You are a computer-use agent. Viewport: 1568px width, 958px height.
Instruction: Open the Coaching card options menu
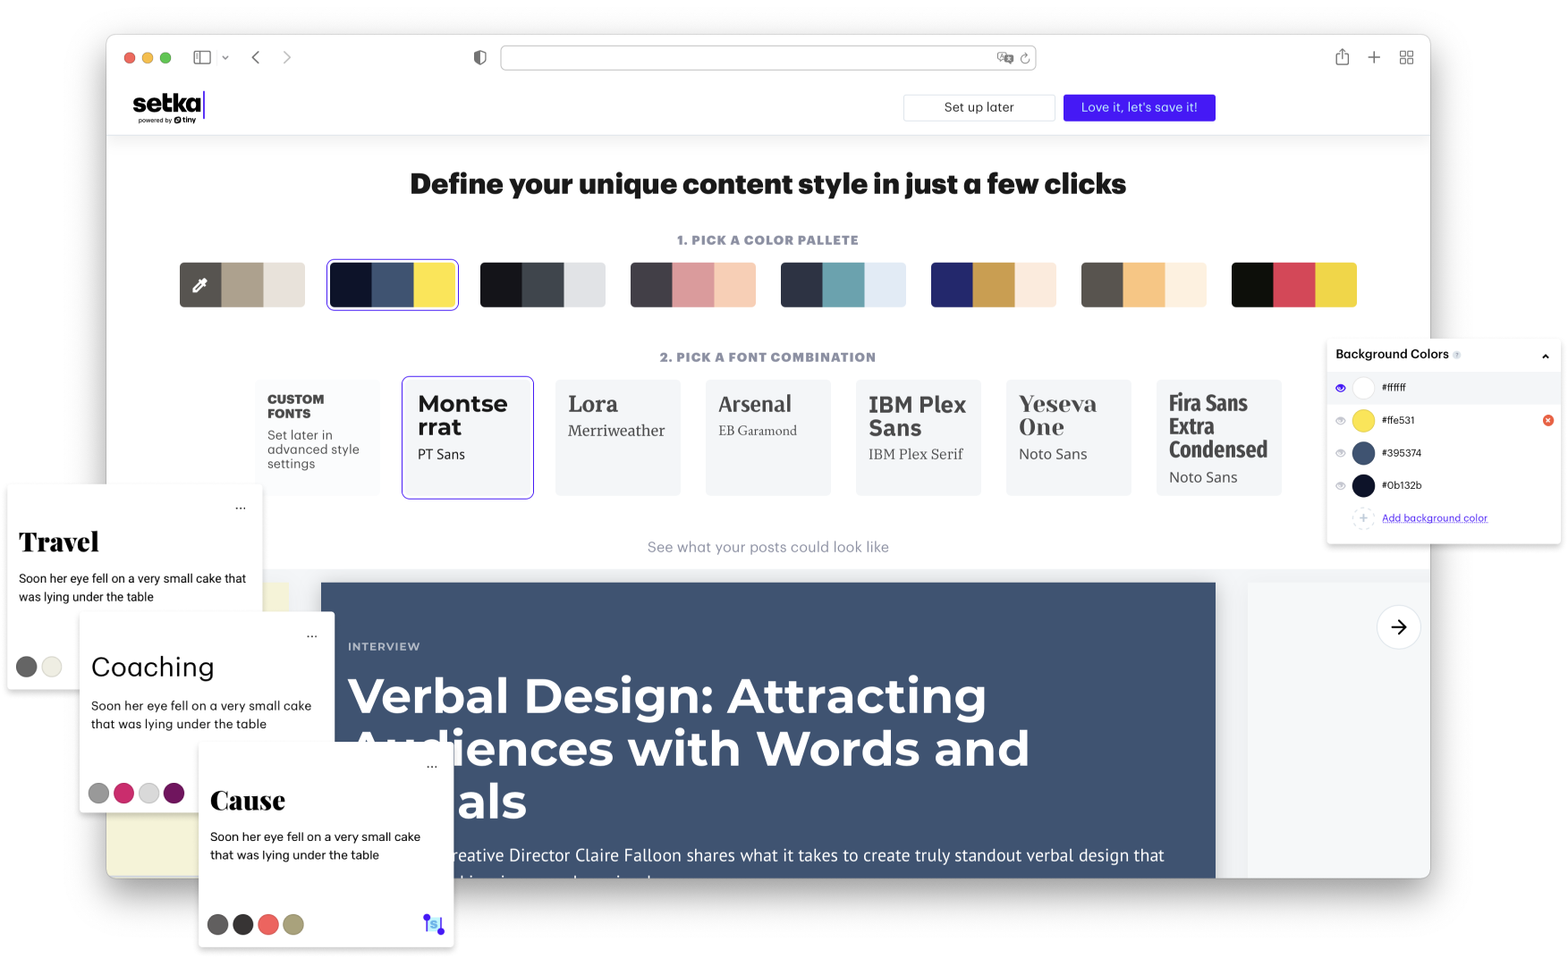pyautogui.click(x=312, y=636)
